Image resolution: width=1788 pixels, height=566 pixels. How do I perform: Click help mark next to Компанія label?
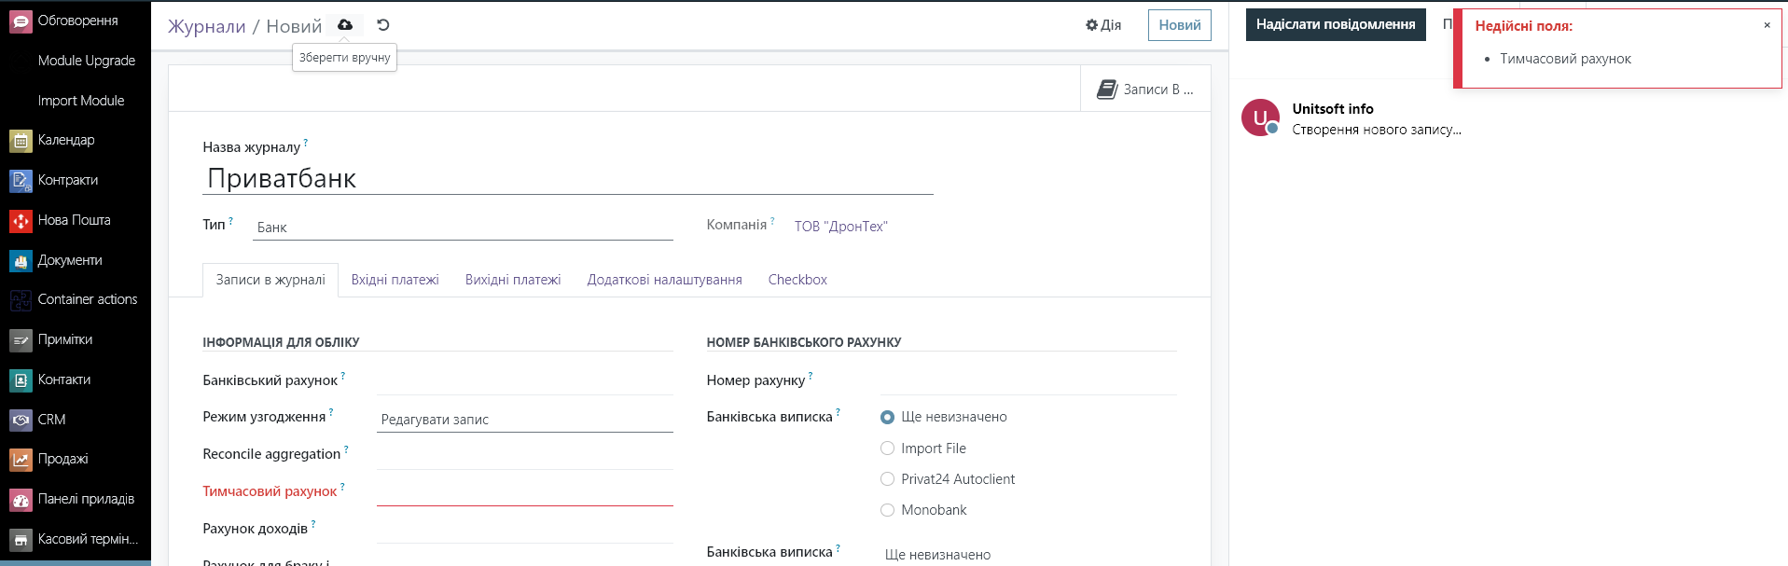tap(772, 221)
